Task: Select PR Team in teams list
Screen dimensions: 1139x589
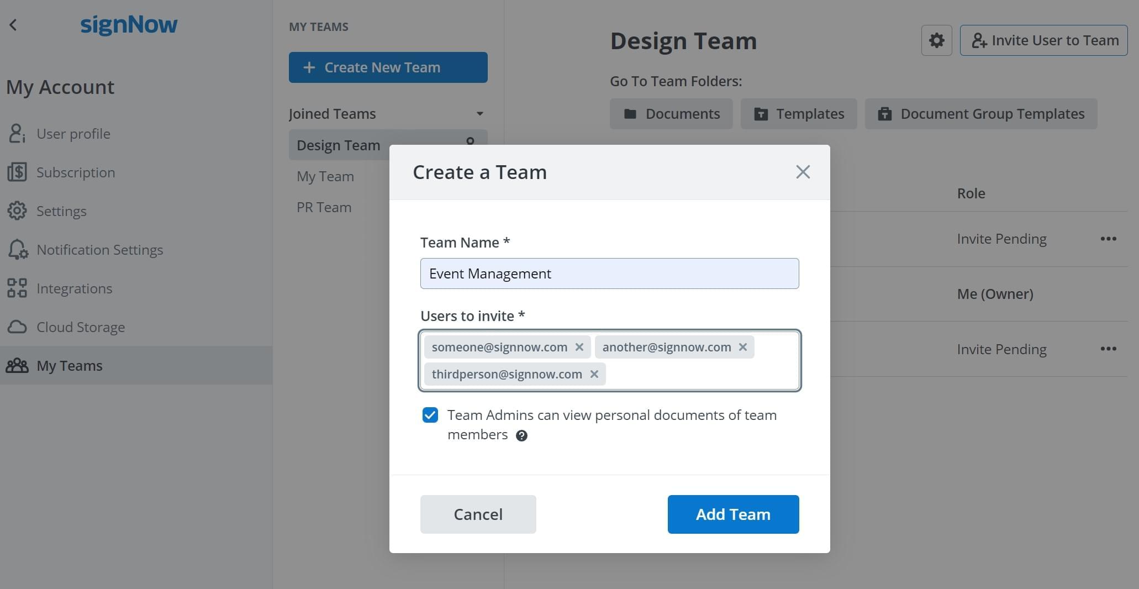Action: click(x=324, y=207)
